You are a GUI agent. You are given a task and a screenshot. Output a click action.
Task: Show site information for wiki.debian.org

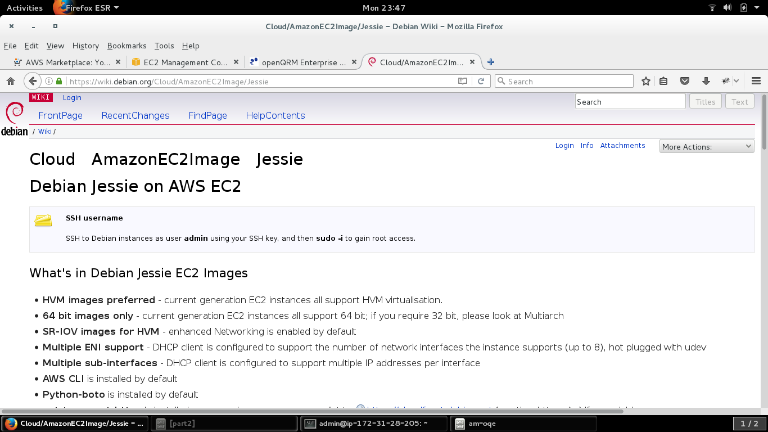pos(49,81)
